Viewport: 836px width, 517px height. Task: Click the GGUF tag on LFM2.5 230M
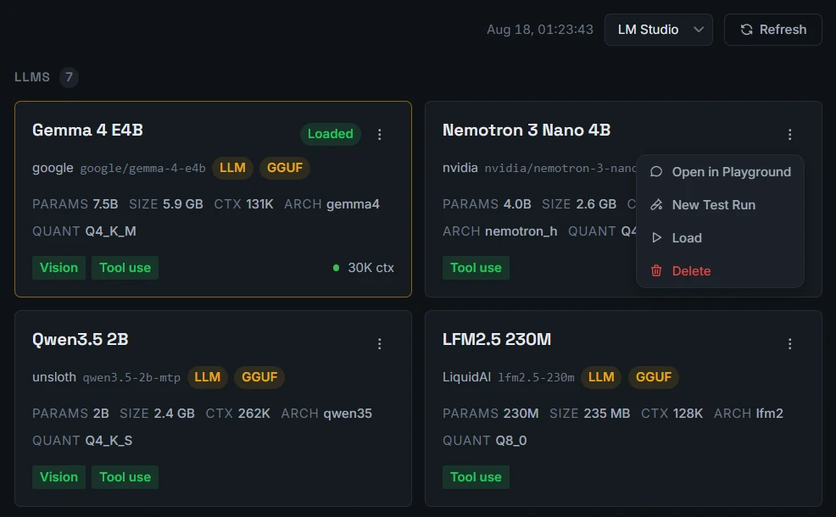coord(654,377)
